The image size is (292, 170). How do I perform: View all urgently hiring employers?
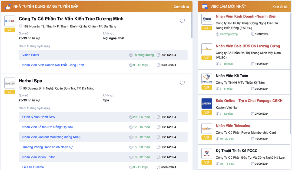[181, 7]
